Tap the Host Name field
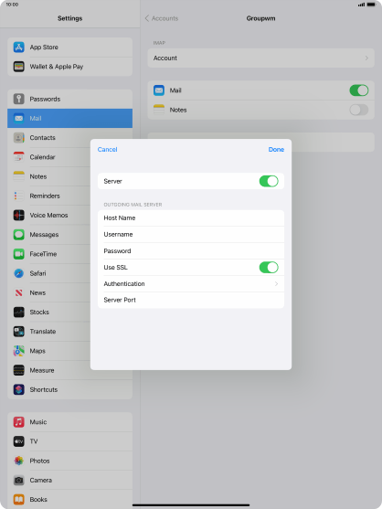Image resolution: width=382 pixels, height=509 pixels. 191,217
